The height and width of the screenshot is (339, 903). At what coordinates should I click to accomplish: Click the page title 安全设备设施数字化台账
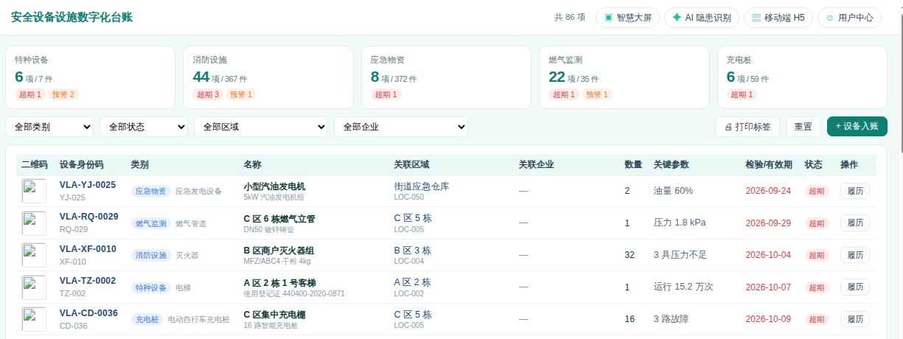[72, 17]
